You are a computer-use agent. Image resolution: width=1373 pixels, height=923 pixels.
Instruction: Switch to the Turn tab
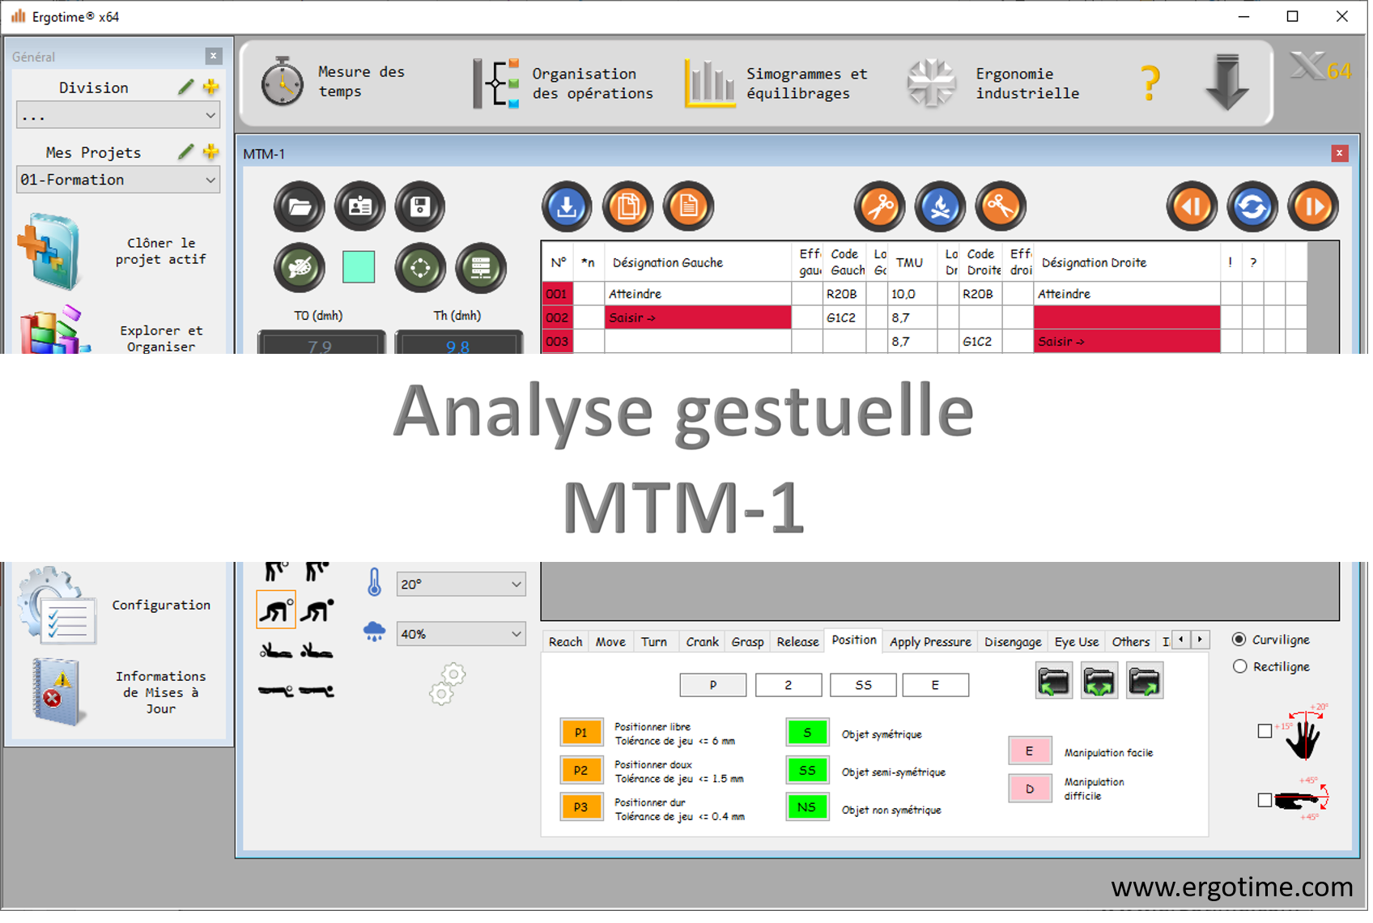click(x=654, y=642)
